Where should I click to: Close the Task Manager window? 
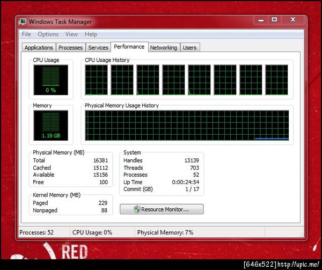pos(293,20)
